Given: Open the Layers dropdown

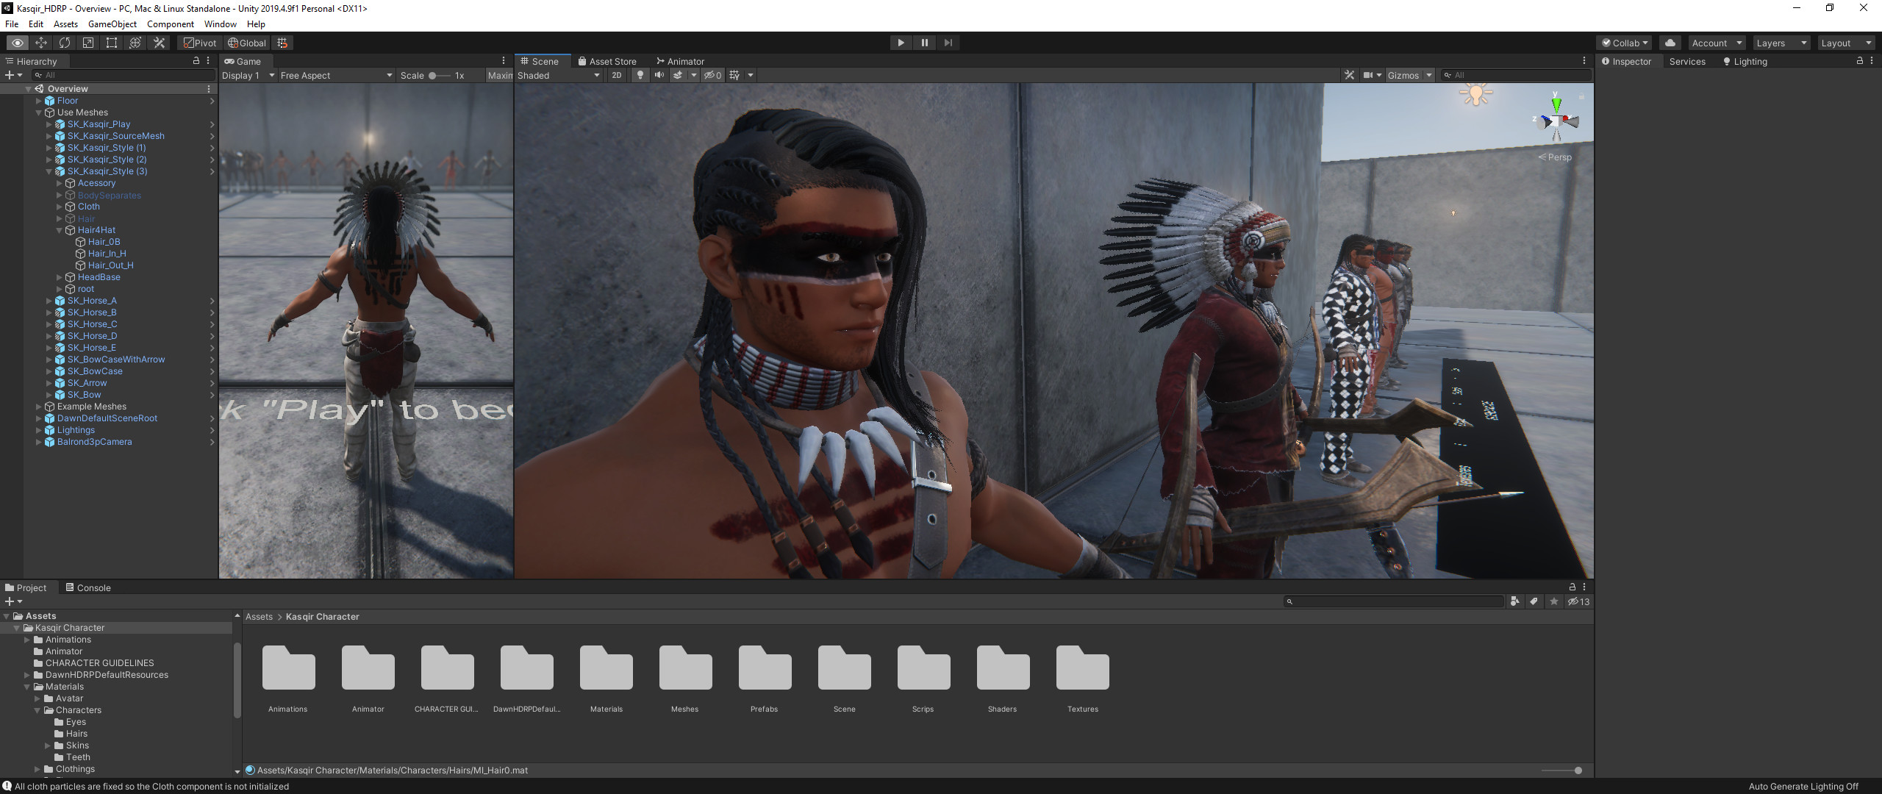Looking at the screenshot, I should [x=1781, y=43].
